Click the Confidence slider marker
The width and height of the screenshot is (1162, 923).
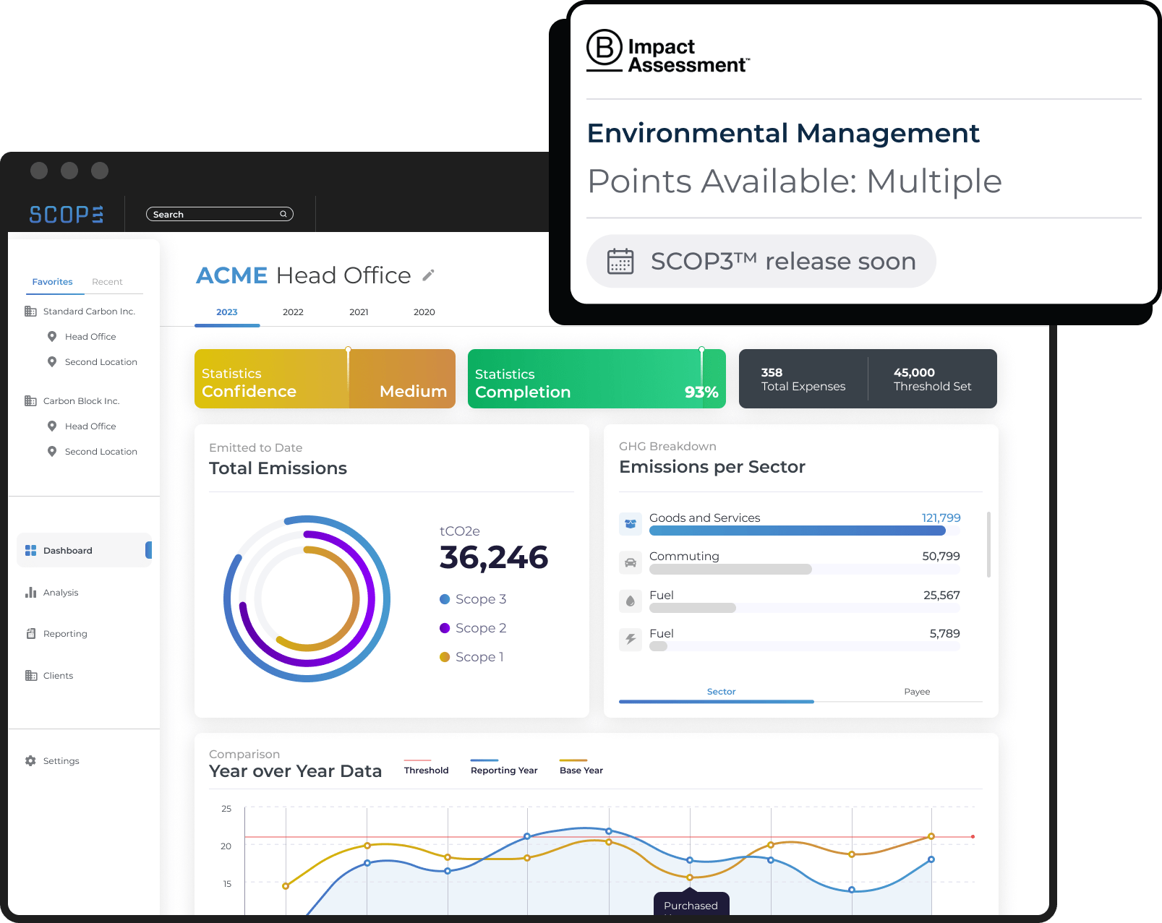tap(349, 350)
